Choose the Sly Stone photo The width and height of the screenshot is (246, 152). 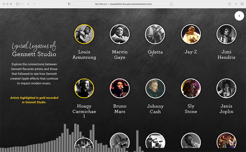191,88
